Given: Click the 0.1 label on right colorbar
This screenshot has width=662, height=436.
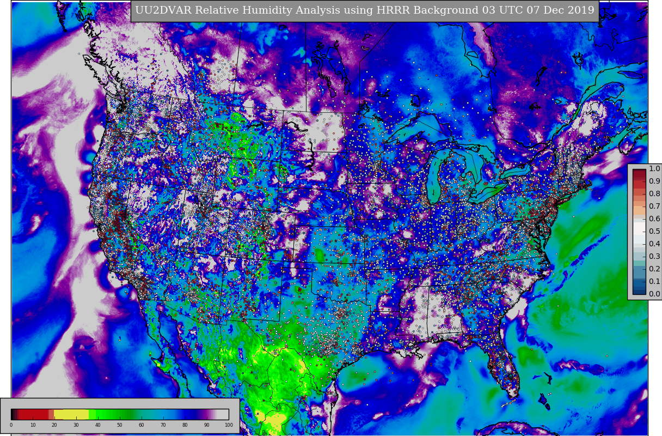Looking at the screenshot, I should (654, 282).
